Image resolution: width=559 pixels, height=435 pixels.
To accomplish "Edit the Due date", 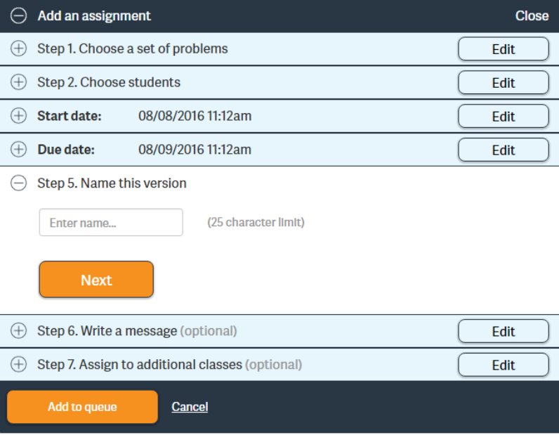I will [x=503, y=150].
